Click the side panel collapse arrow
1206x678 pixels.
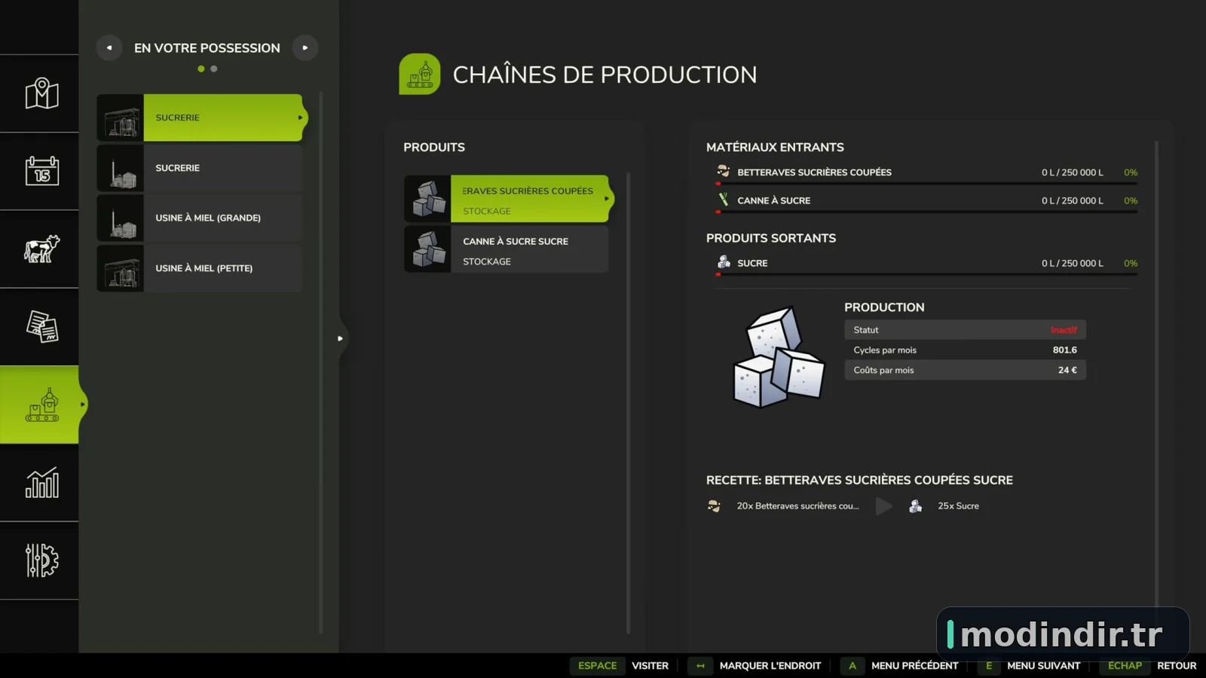pos(340,338)
